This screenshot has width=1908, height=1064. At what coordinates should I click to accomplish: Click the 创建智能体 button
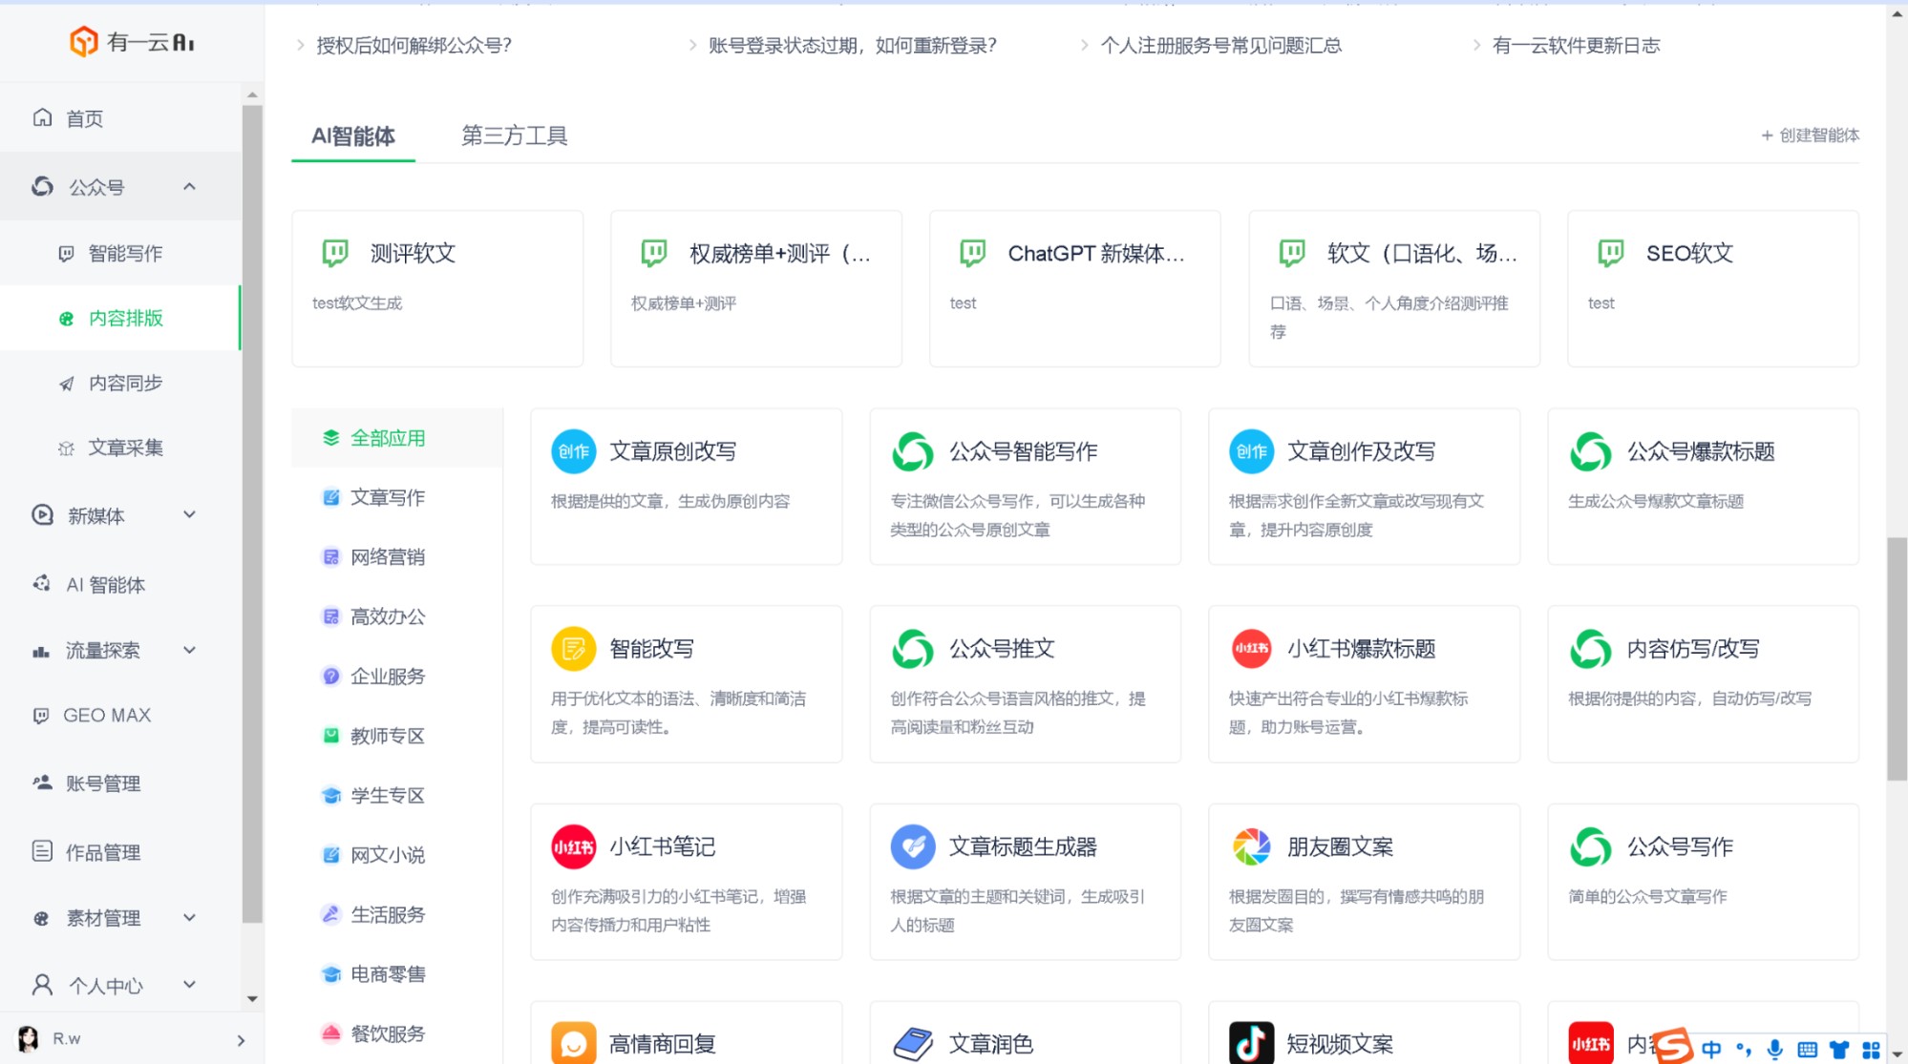click(1810, 136)
